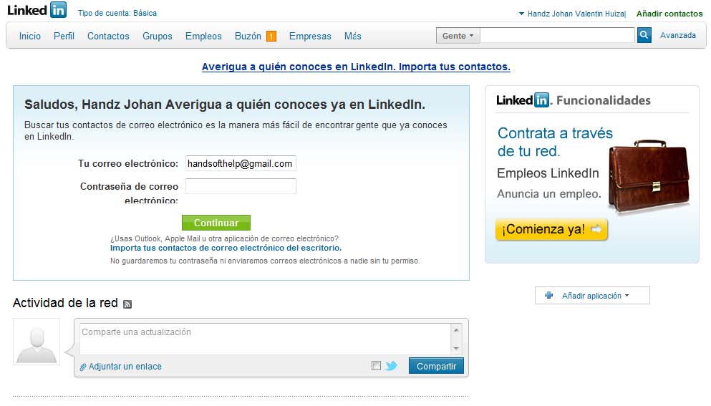Expand the Gente search category dropdown

coord(458,36)
